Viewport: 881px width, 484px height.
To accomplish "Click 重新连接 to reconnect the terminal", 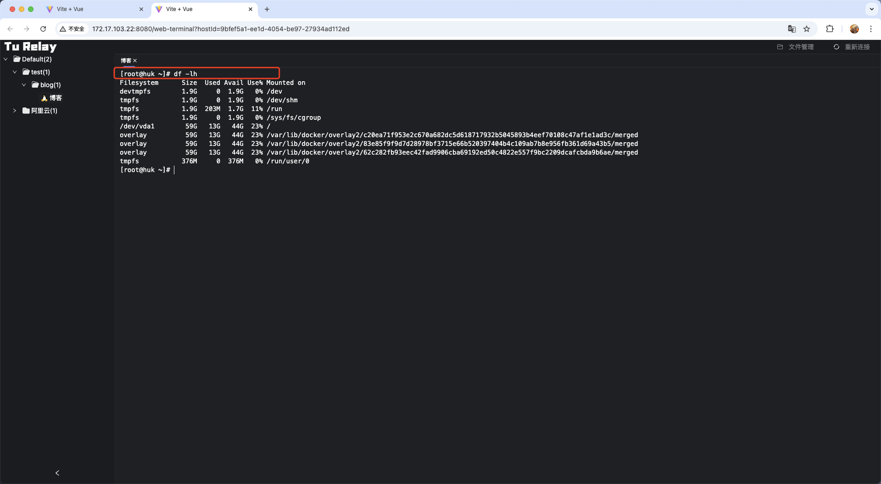I will [x=852, y=47].
